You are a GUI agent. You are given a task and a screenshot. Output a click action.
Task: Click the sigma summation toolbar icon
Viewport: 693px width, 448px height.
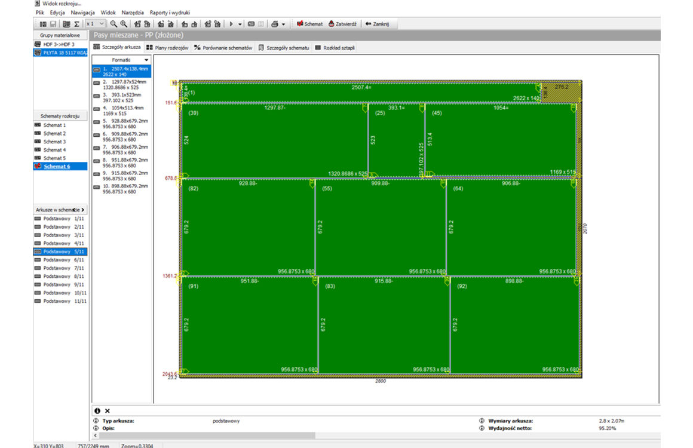click(x=76, y=24)
